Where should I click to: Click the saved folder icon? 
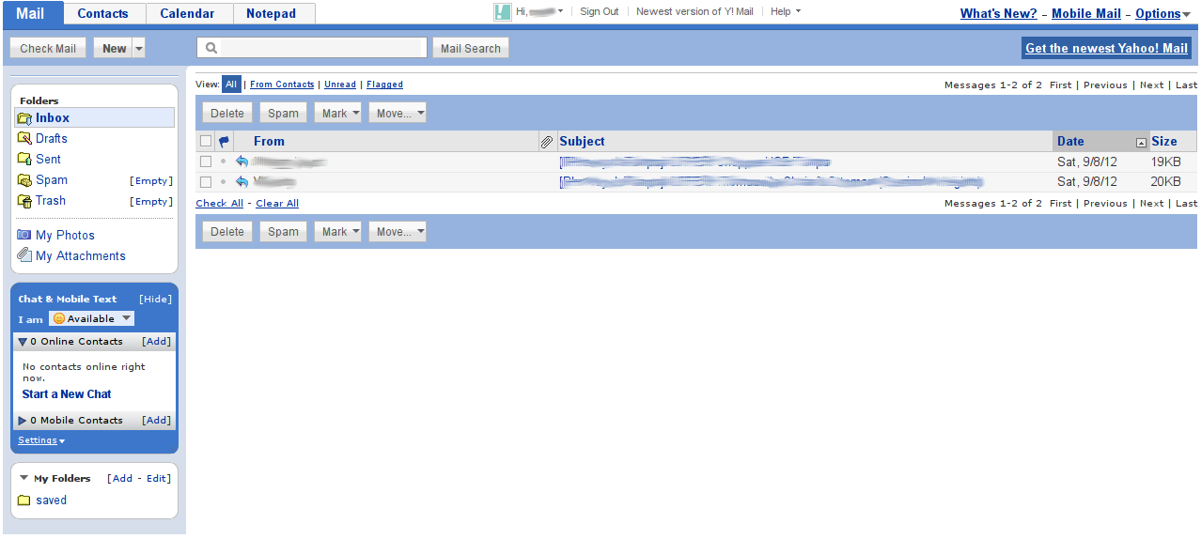(24, 500)
